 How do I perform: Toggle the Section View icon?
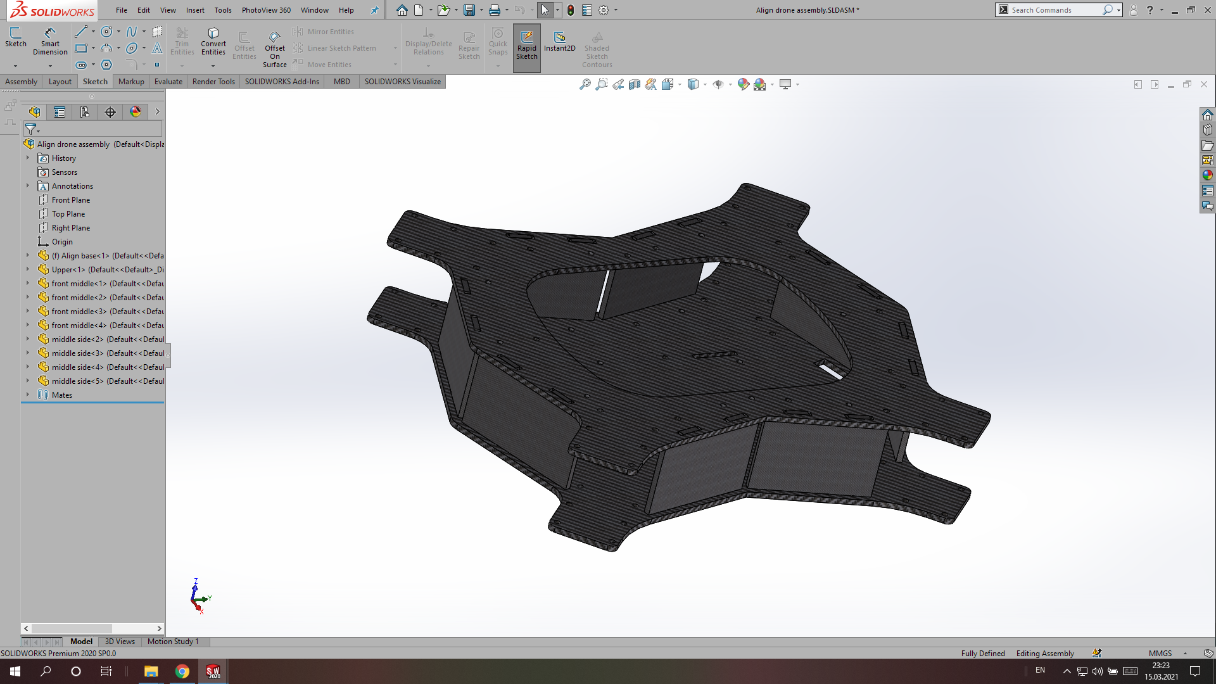[x=634, y=84]
